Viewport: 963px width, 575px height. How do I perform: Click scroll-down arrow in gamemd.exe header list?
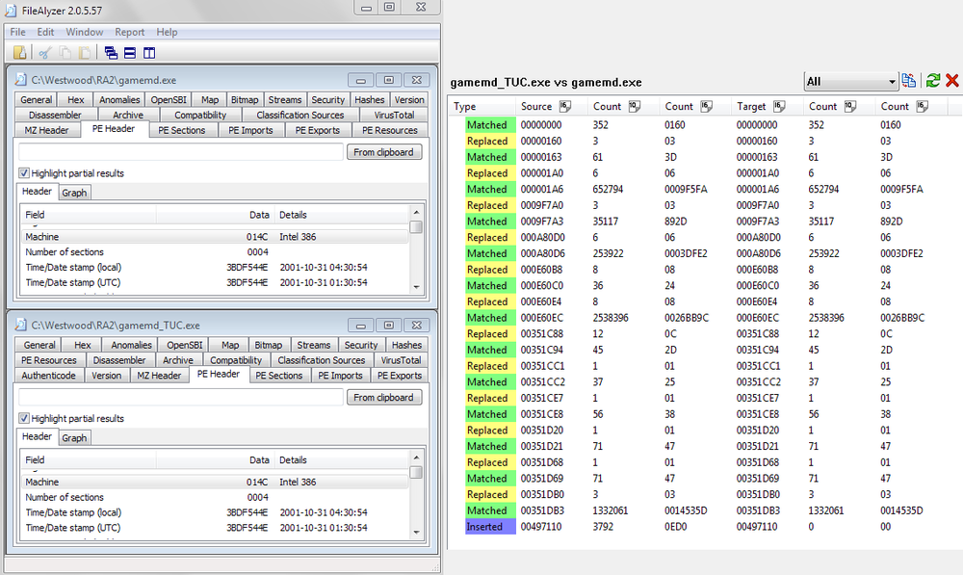416,287
